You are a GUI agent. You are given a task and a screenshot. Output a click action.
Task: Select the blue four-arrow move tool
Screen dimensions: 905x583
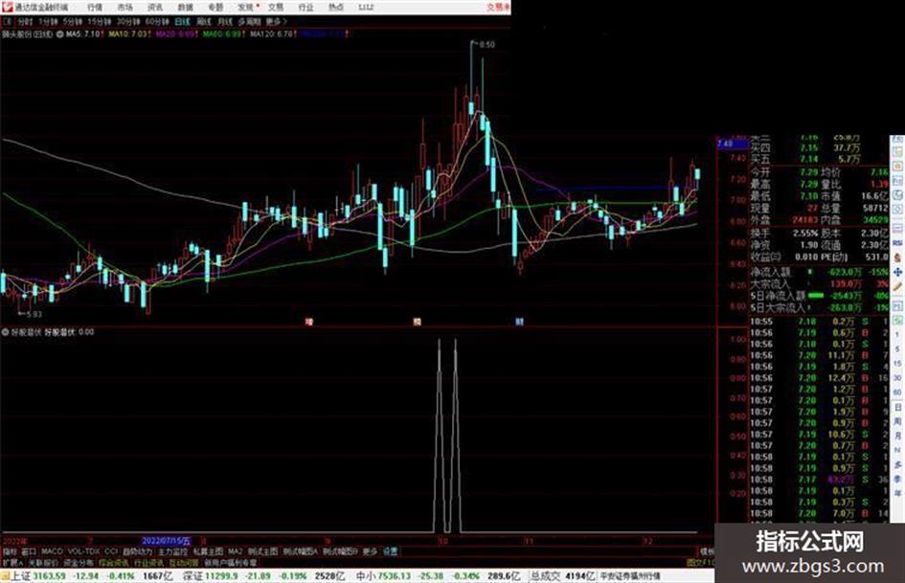pos(897,272)
